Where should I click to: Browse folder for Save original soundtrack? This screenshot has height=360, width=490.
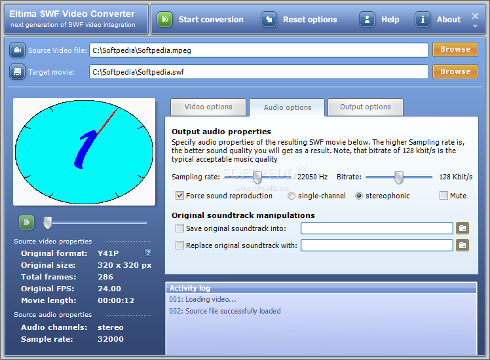pyautogui.click(x=462, y=228)
